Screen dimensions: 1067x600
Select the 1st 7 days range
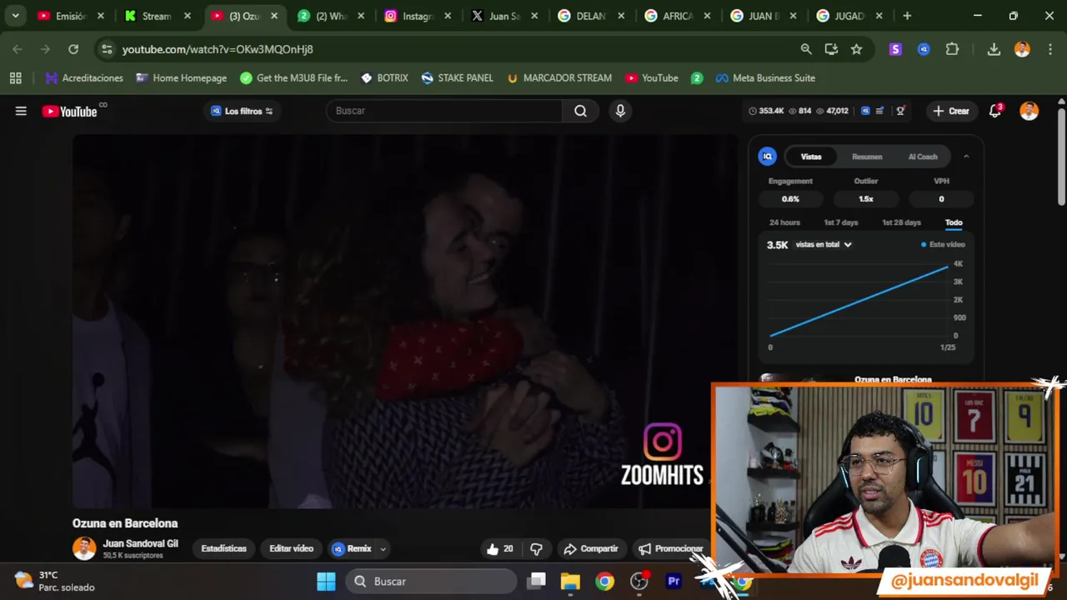[840, 222]
